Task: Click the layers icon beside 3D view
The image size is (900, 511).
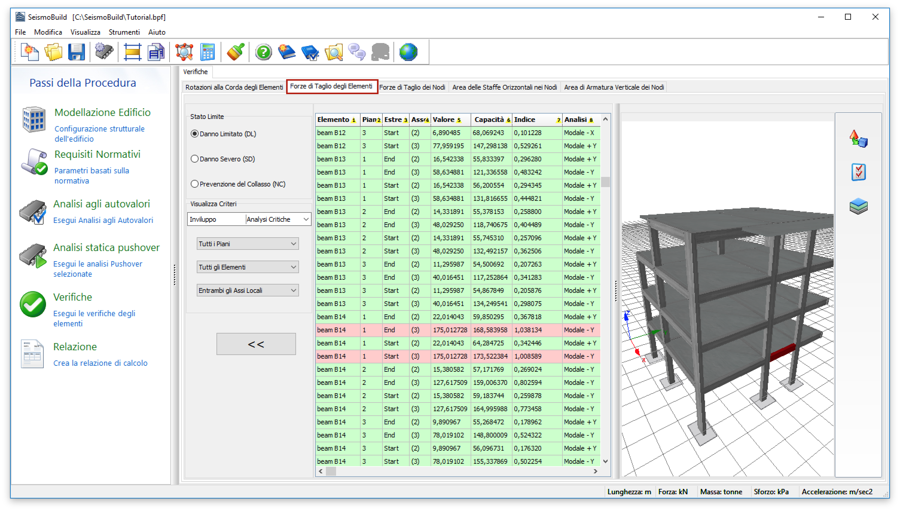Action: pyautogui.click(x=858, y=206)
